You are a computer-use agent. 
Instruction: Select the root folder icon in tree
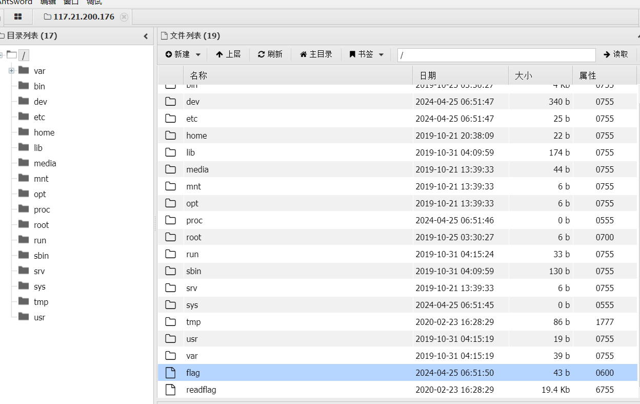tap(24, 224)
